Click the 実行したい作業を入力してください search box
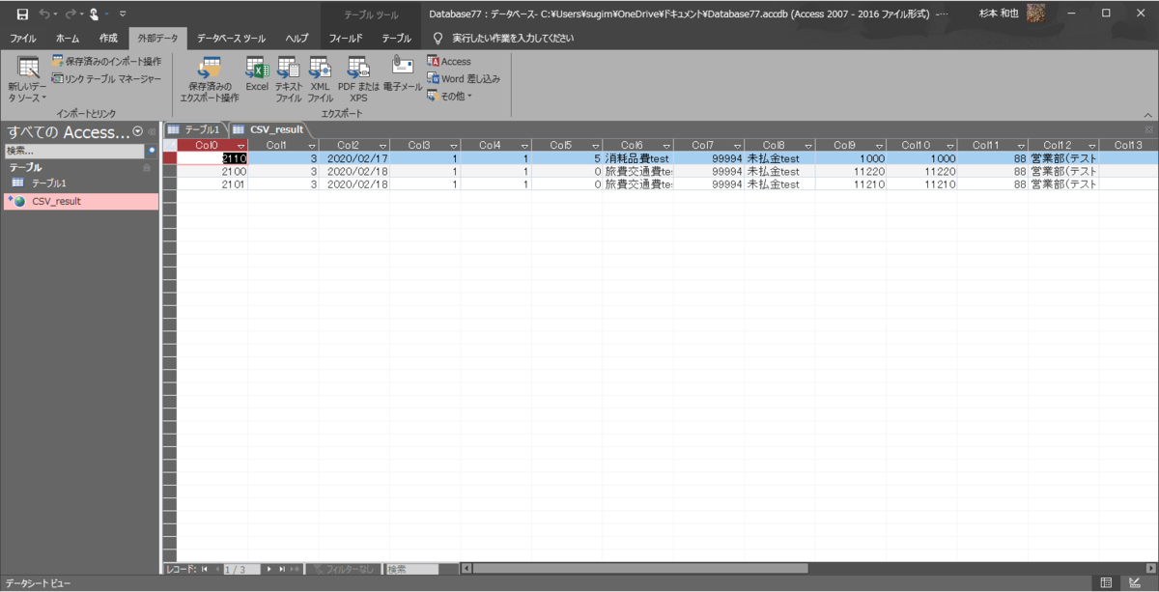The width and height of the screenshot is (1159, 592). click(x=513, y=39)
